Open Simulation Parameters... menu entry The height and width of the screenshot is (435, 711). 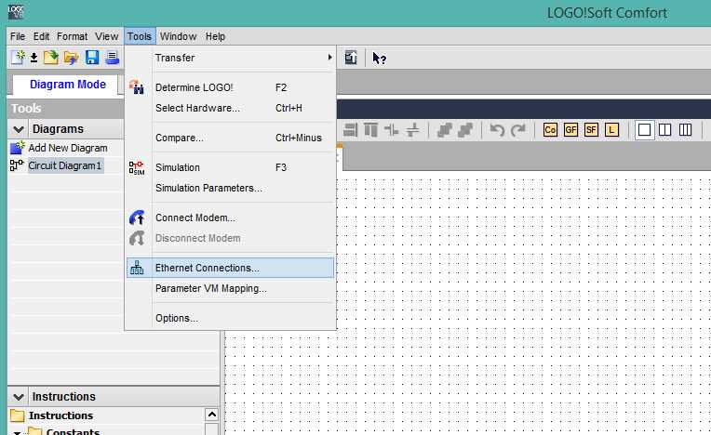[231, 188]
